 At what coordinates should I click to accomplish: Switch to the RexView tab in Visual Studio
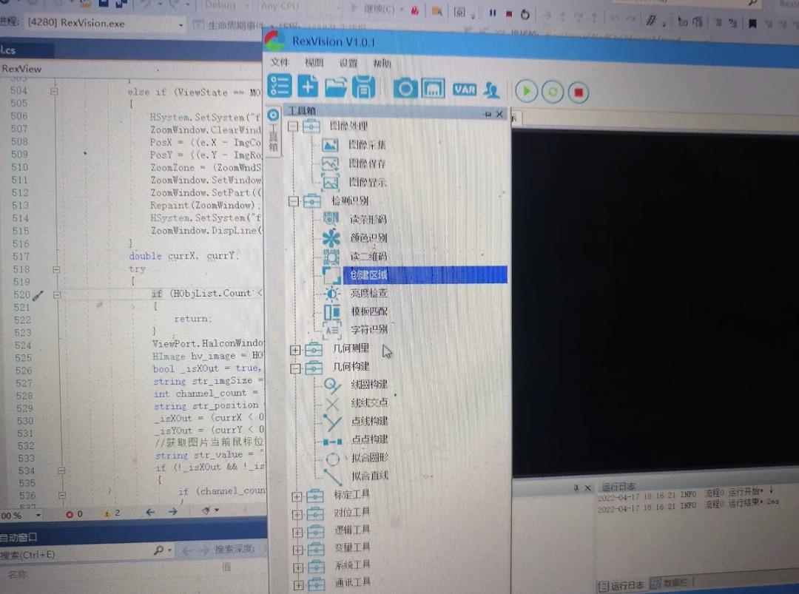tap(21, 69)
